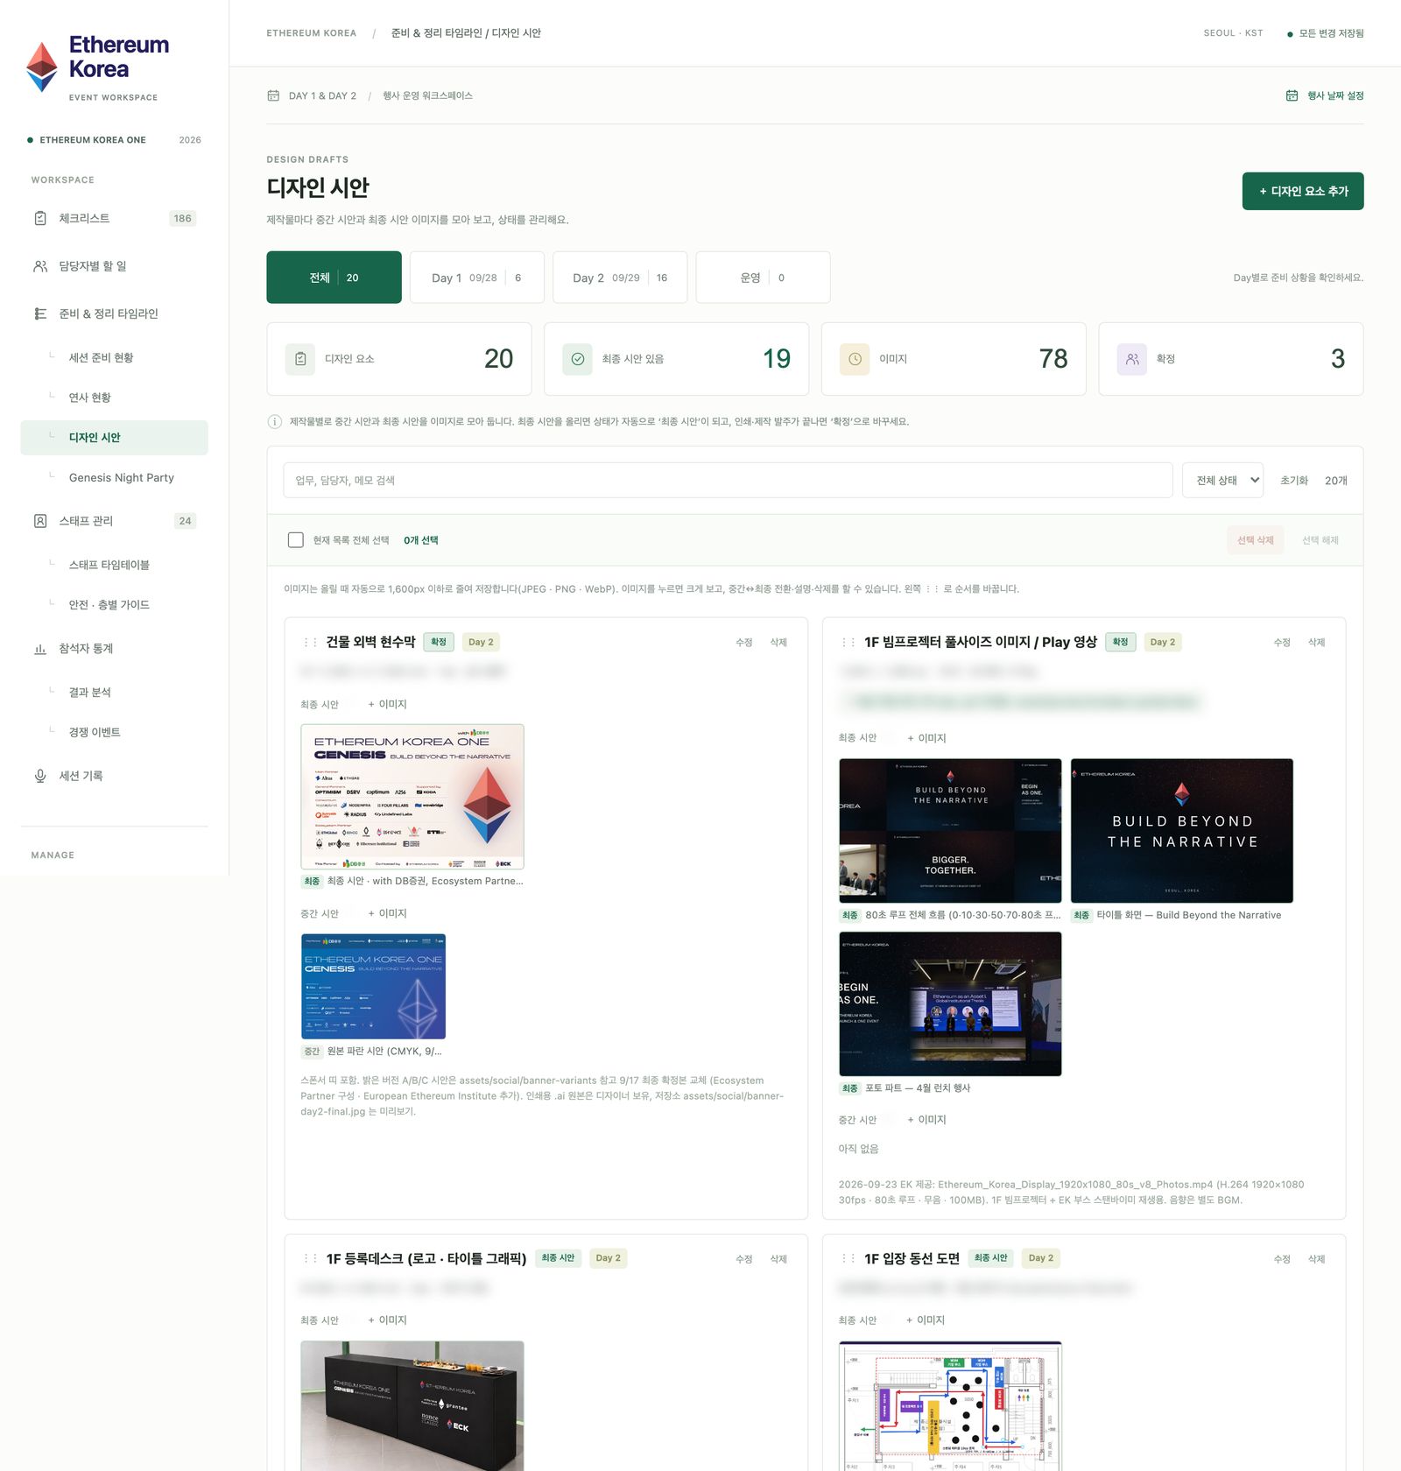
Task: Click the 세션 기록 microphone icon
Action: click(40, 776)
